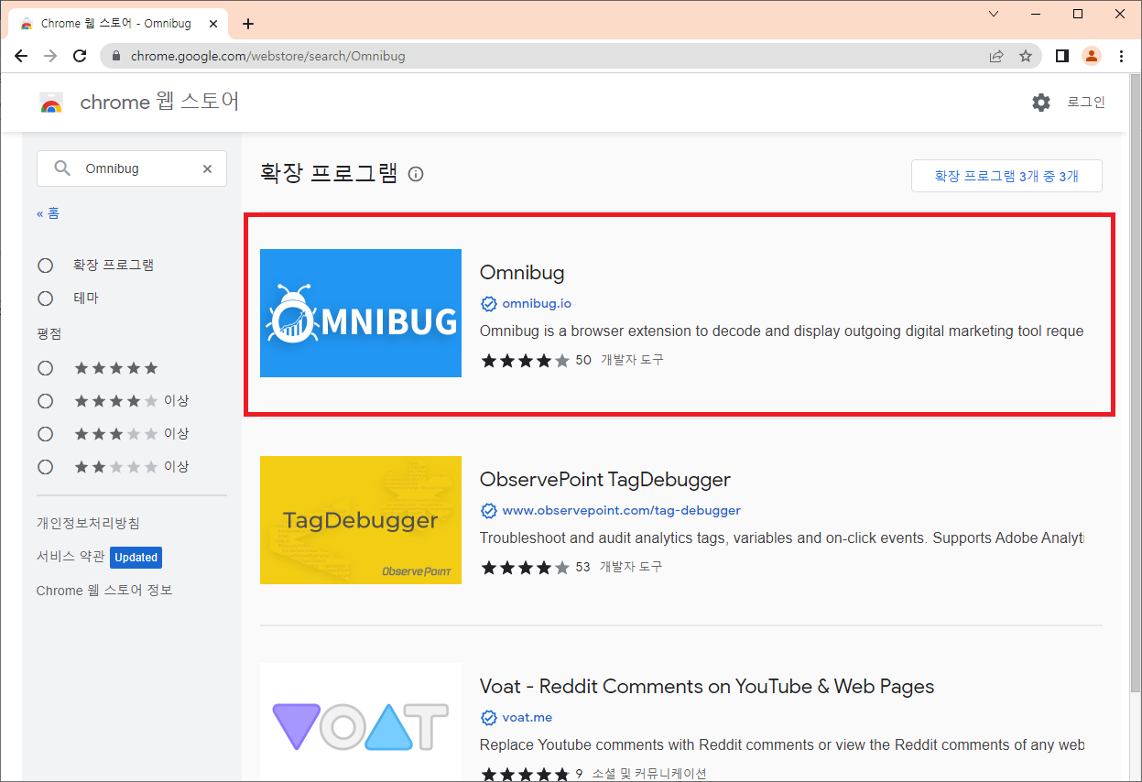The height and width of the screenshot is (782, 1142).
Task: Open the 서비스 약관 link
Action: pyautogui.click(x=71, y=557)
